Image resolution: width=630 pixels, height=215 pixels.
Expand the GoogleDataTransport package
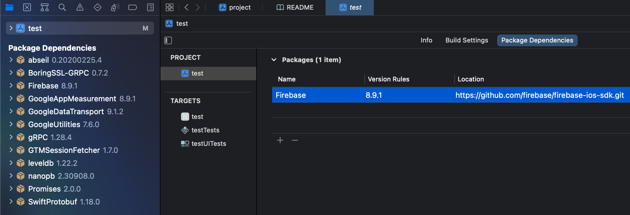[11, 111]
